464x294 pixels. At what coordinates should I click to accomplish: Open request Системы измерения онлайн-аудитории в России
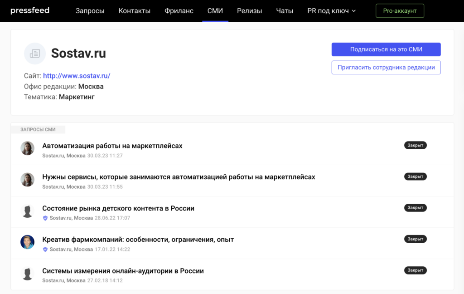click(x=123, y=271)
